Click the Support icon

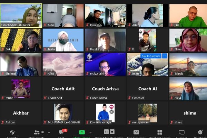[181, 132]
